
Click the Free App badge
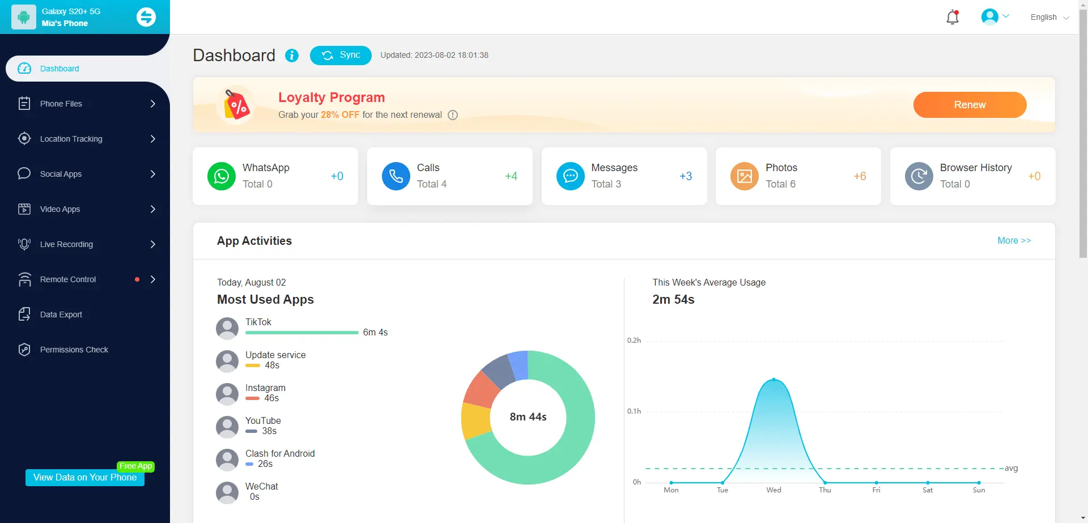[x=136, y=466]
